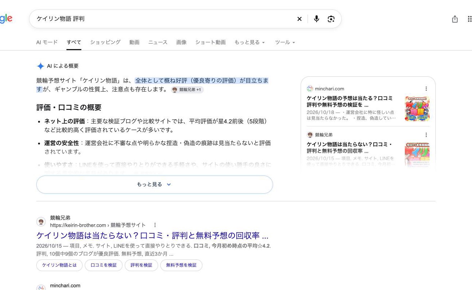
Task: Open the three-dot menu beside keirin-brother.com result
Action: point(155,225)
